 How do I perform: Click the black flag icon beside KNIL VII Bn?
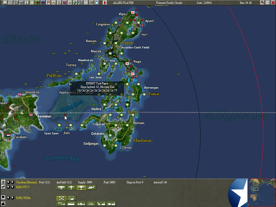coord(3,198)
